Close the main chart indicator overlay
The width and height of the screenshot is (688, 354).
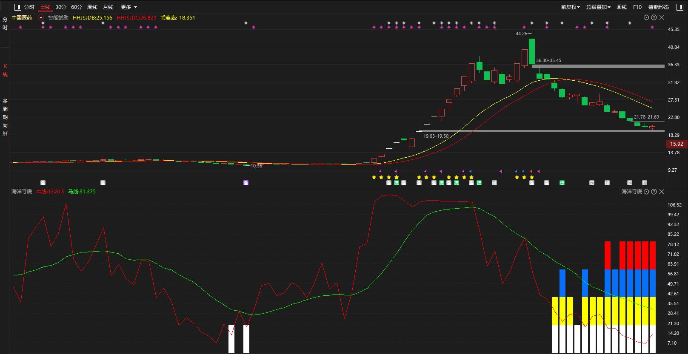coord(662,17)
